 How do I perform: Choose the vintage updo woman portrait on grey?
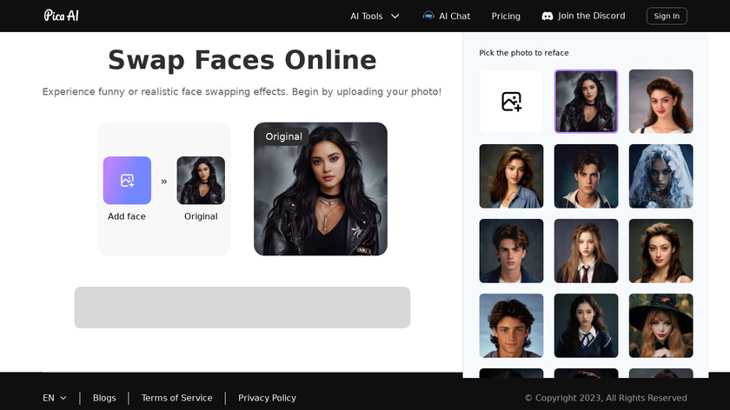point(660,102)
